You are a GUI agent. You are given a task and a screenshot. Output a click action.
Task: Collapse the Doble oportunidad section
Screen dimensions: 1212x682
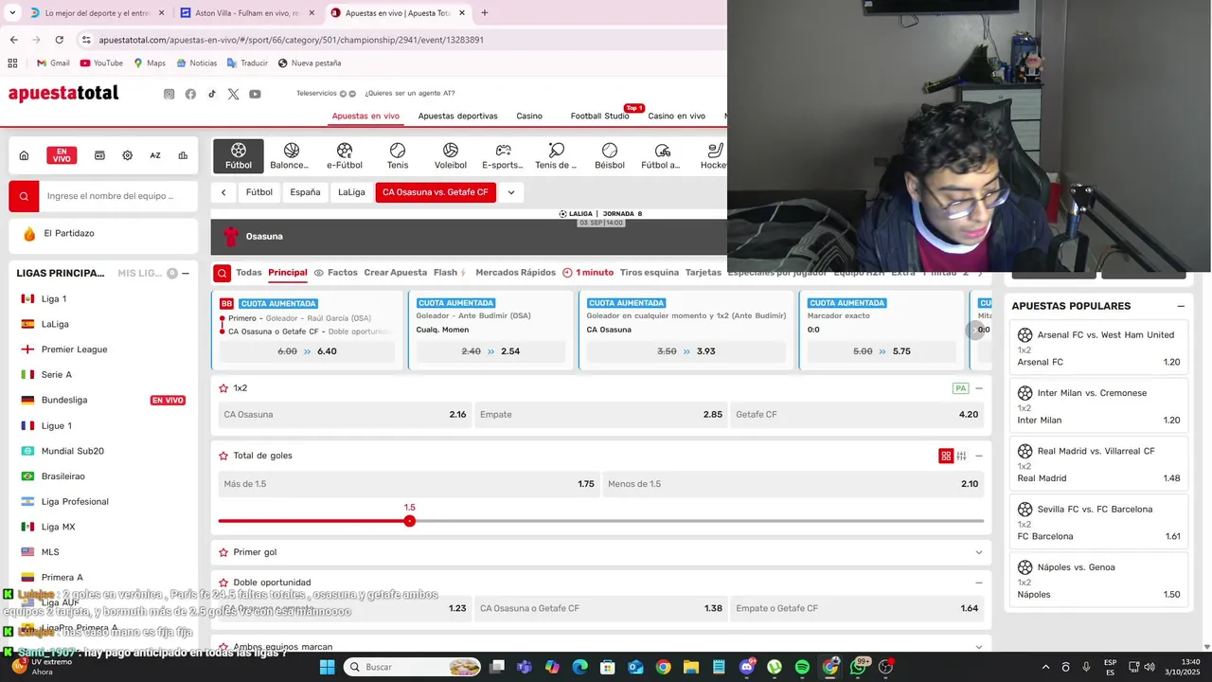(979, 583)
